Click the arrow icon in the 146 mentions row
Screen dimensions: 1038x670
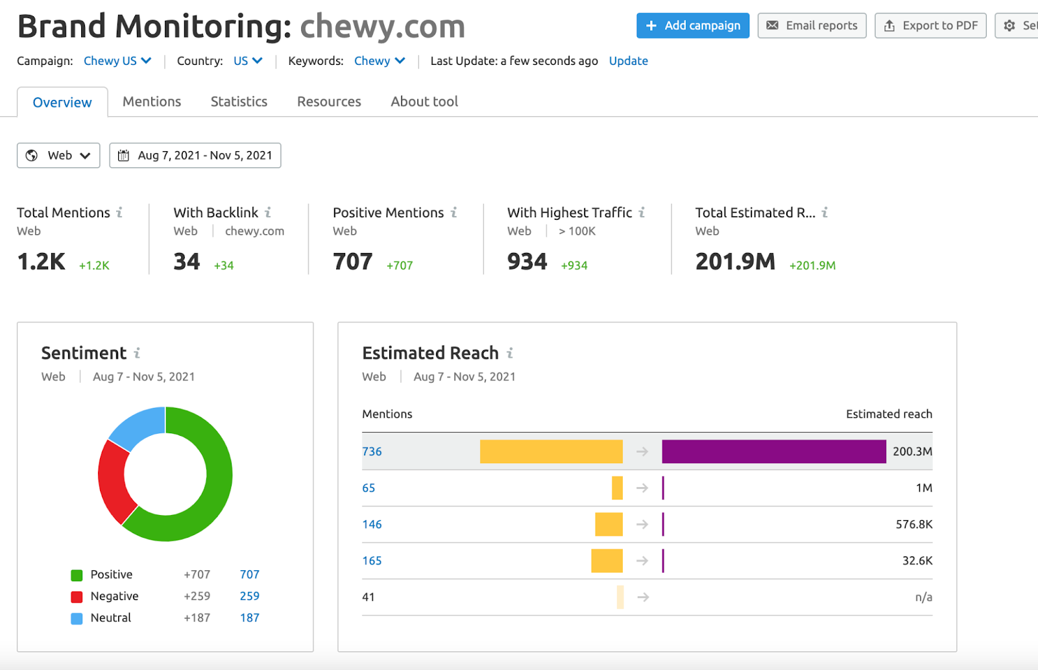(x=642, y=524)
